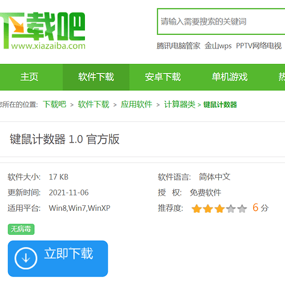Click the second orange rating star
This screenshot has height=285, width=285.
208,209
